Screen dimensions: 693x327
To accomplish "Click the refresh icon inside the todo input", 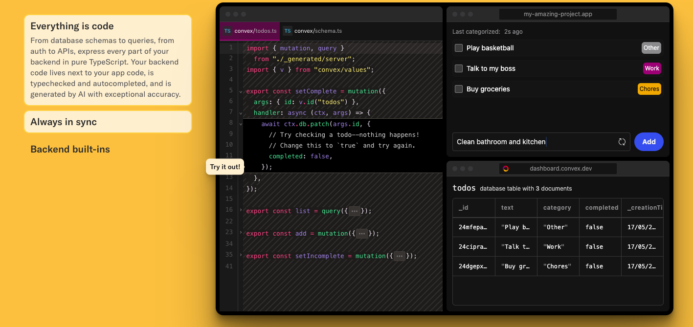I will [622, 142].
